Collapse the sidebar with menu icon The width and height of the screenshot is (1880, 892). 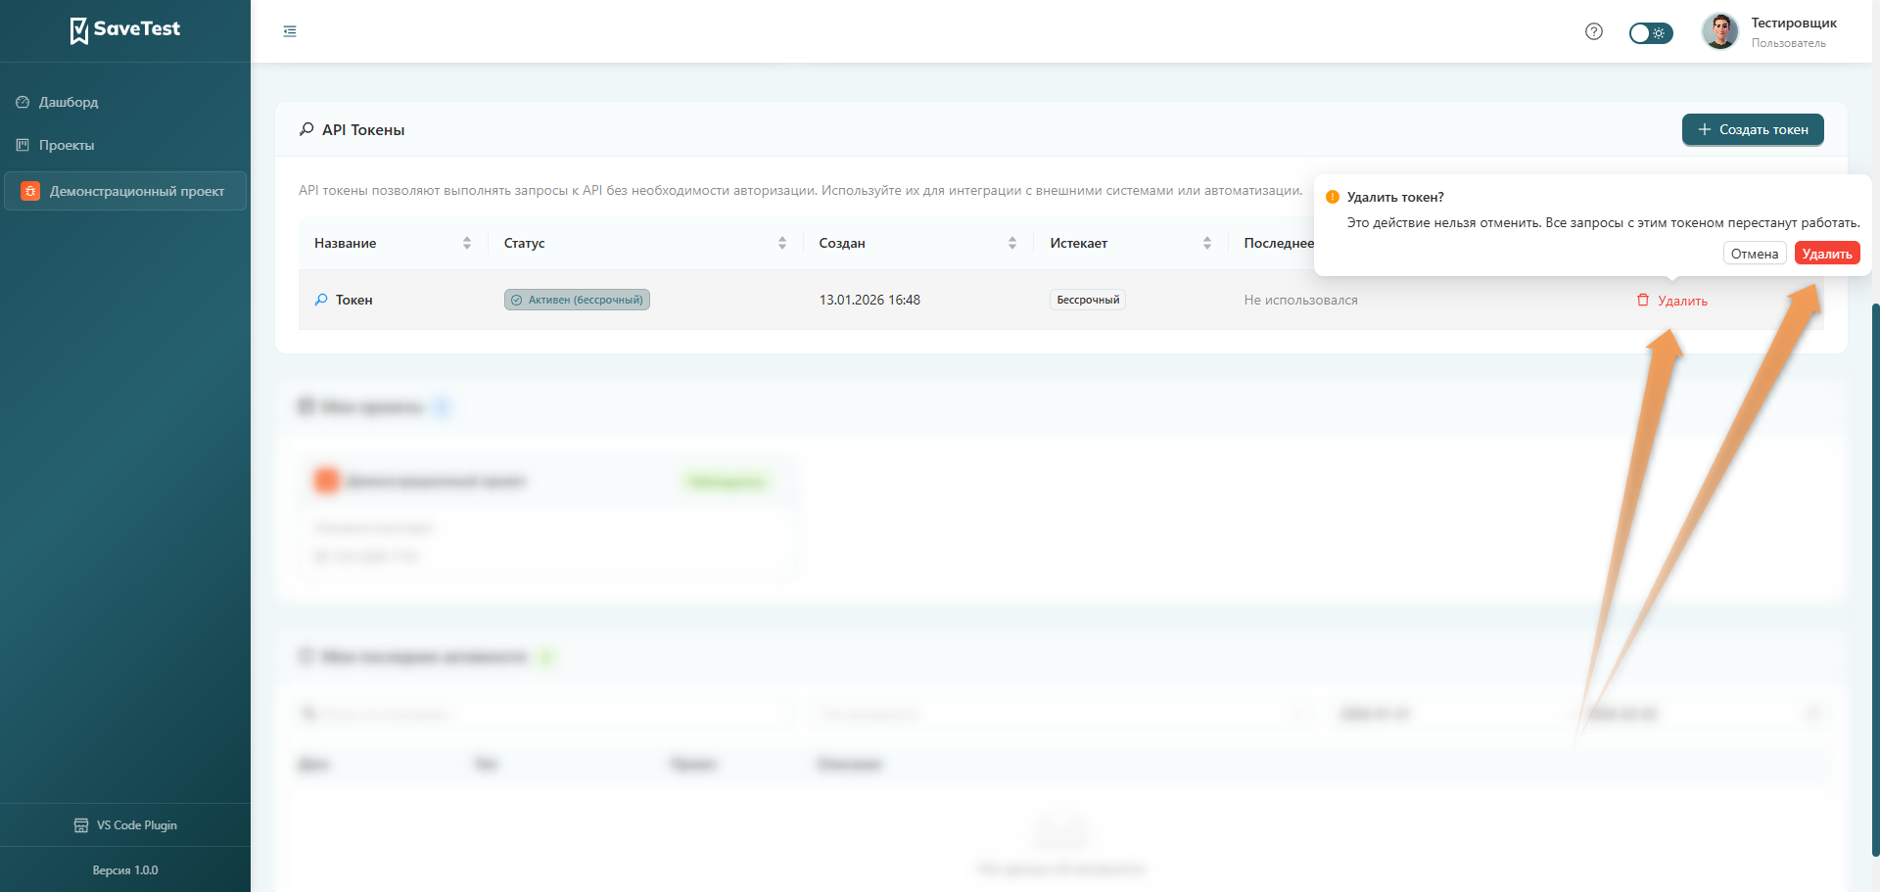290,31
